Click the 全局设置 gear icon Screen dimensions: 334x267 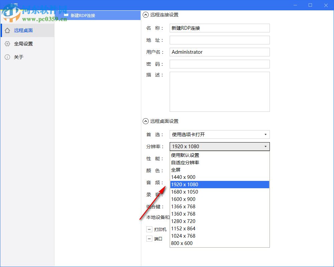click(7, 43)
